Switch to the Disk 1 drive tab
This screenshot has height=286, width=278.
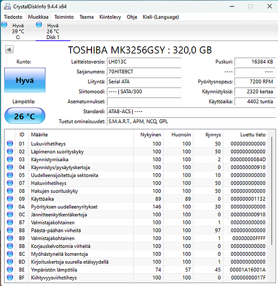(53, 31)
